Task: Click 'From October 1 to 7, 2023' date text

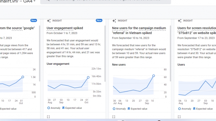Action: [x=62, y=33]
